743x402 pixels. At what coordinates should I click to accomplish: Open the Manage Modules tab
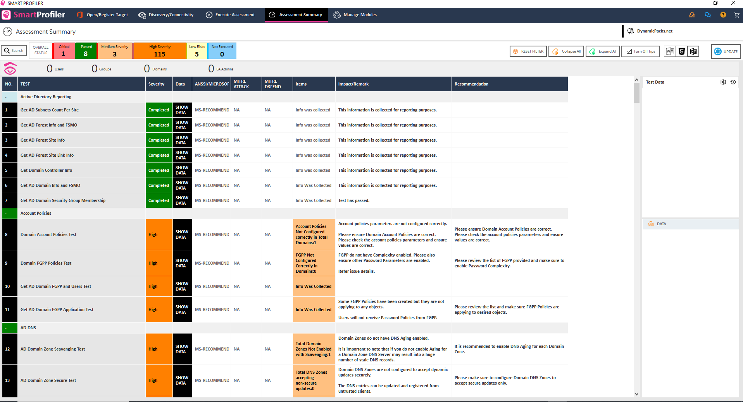pos(355,15)
